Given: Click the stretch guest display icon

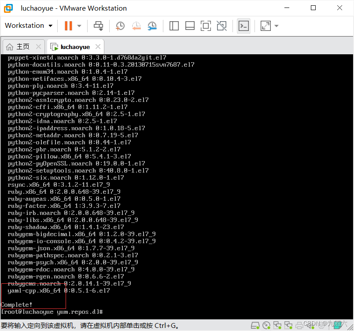Looking at the screenshot, I should click(265, 26).
